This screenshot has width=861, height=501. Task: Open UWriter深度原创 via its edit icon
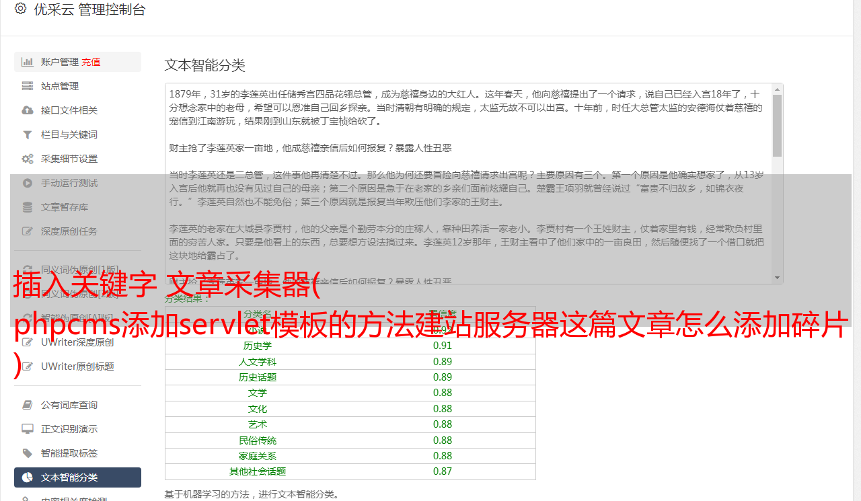[x=28, y=342]
